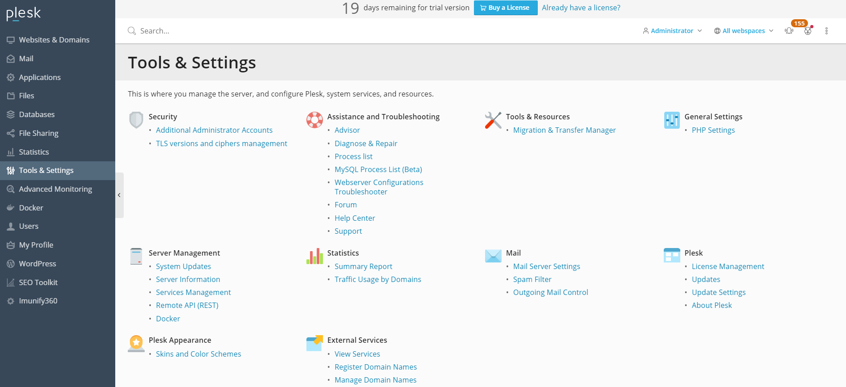
Task: Open View Services link
Action: pos(357,354)
